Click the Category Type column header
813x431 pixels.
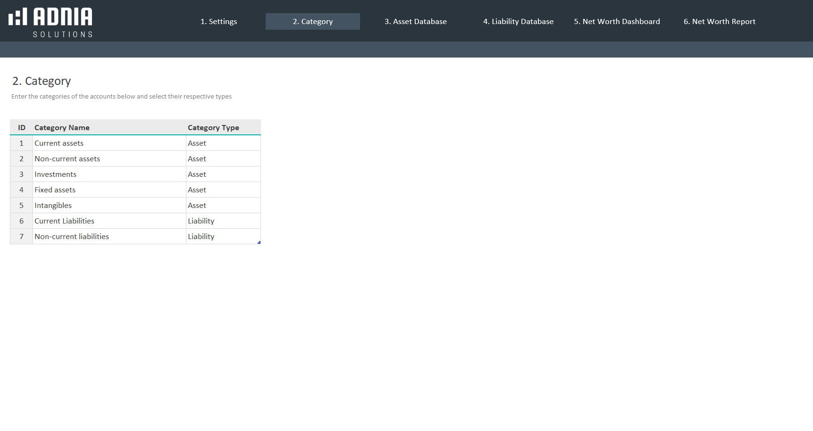(213, 128)
